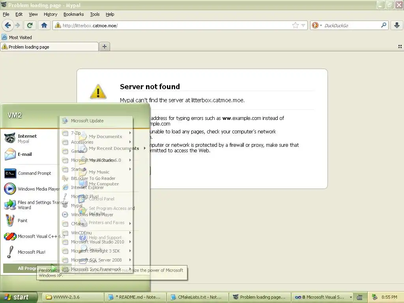The image size is (404, 303).
Task: Open the Downloads arrow button
Action: click(x=397, y=25)
